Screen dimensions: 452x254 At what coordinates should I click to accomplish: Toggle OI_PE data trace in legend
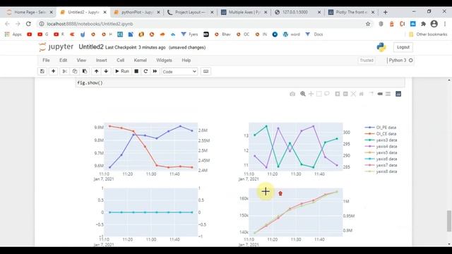point(381,127)
